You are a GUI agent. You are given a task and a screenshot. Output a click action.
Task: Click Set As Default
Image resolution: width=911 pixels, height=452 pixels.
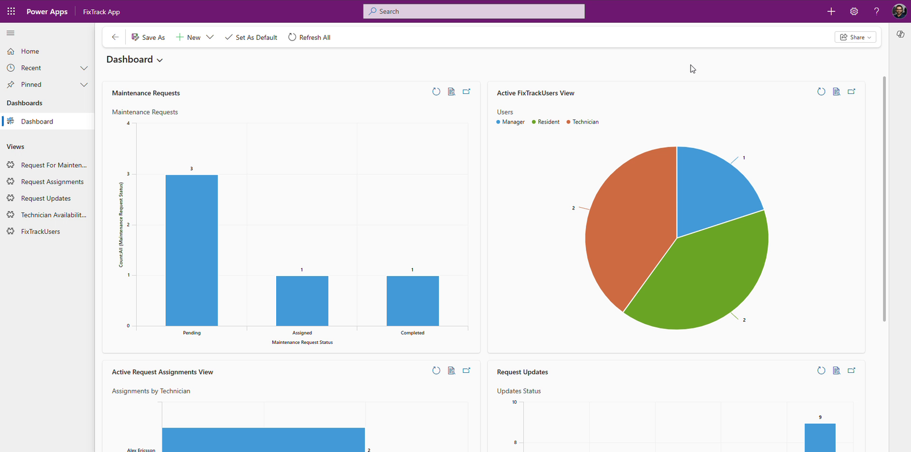click(x=251, y=38)
